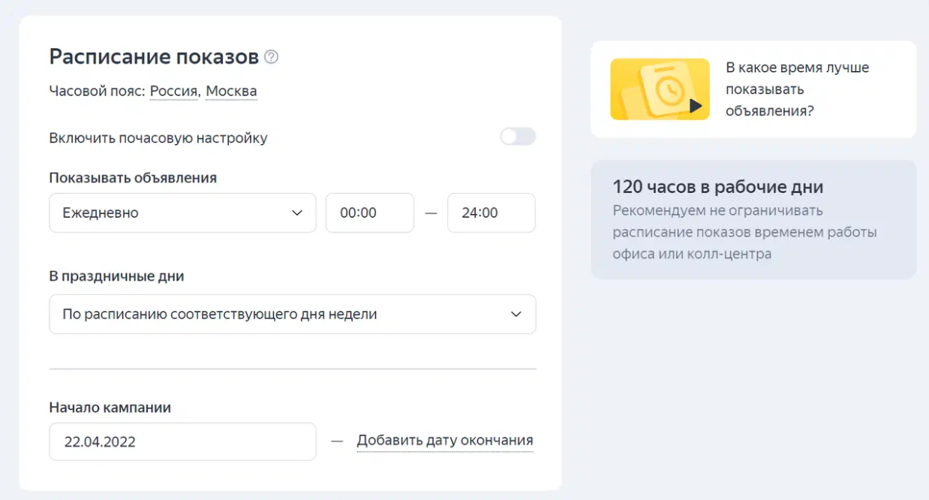
Task: Toggle the Включить почасовую настройку switch
Action: 518,137
